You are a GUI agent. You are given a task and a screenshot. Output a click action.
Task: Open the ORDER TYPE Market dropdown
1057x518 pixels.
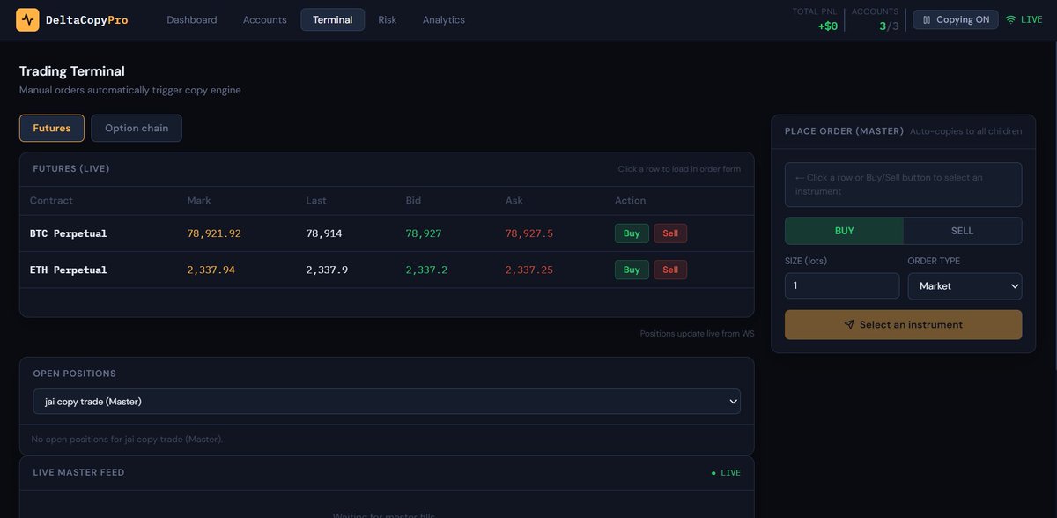(x=965, y=285)
